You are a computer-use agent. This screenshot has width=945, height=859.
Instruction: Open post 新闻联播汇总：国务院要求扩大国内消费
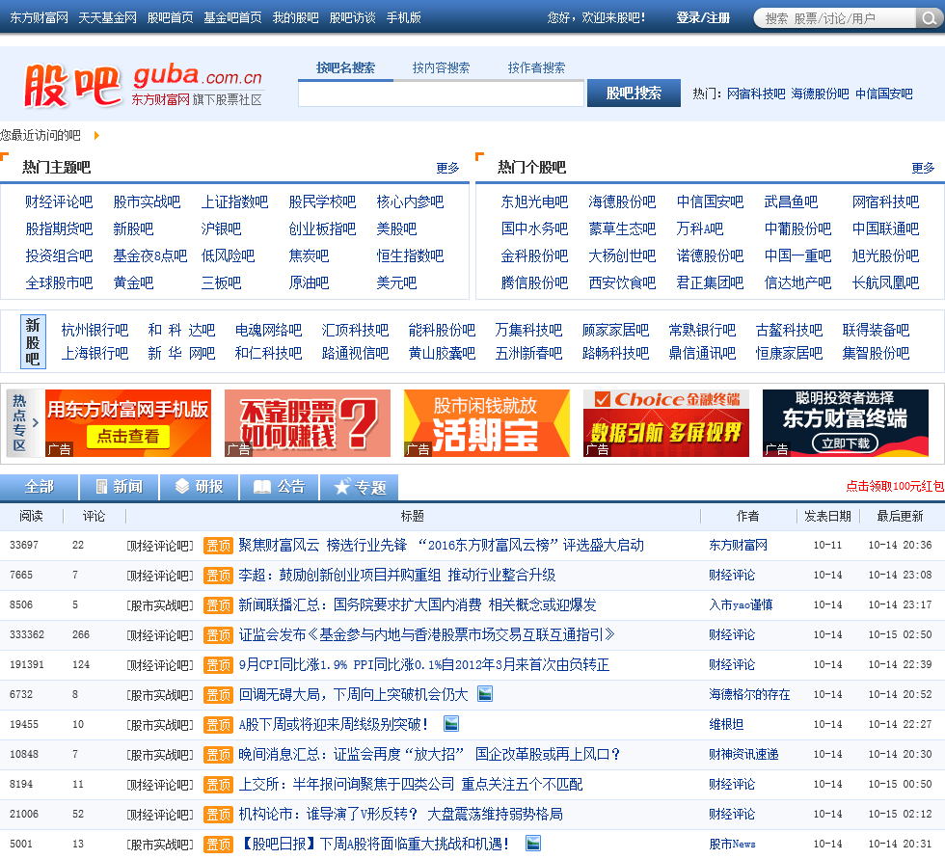click(x=417, y=604)
